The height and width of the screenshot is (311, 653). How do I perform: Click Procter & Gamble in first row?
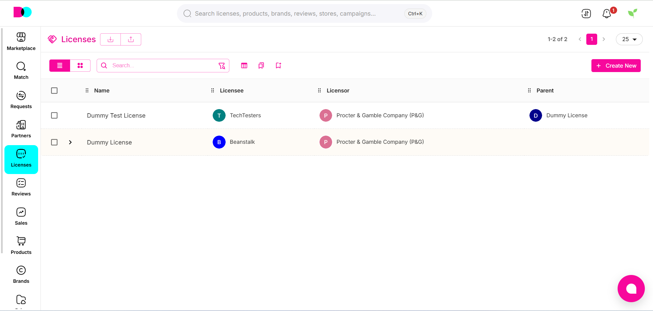click(x=380, y=115)
